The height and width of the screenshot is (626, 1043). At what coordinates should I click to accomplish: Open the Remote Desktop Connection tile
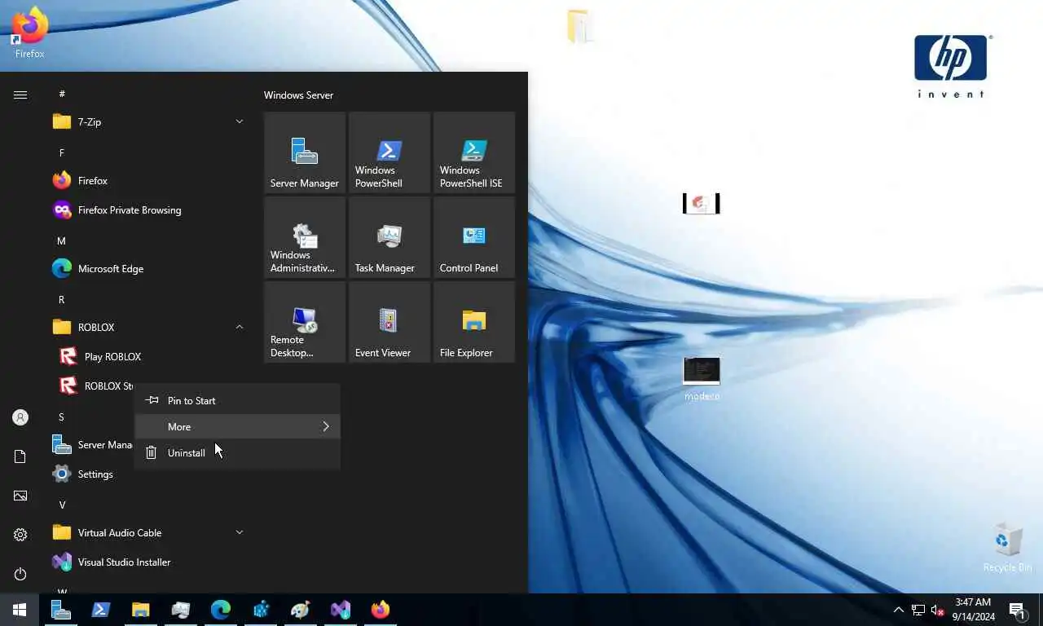[x=305, y=322]
